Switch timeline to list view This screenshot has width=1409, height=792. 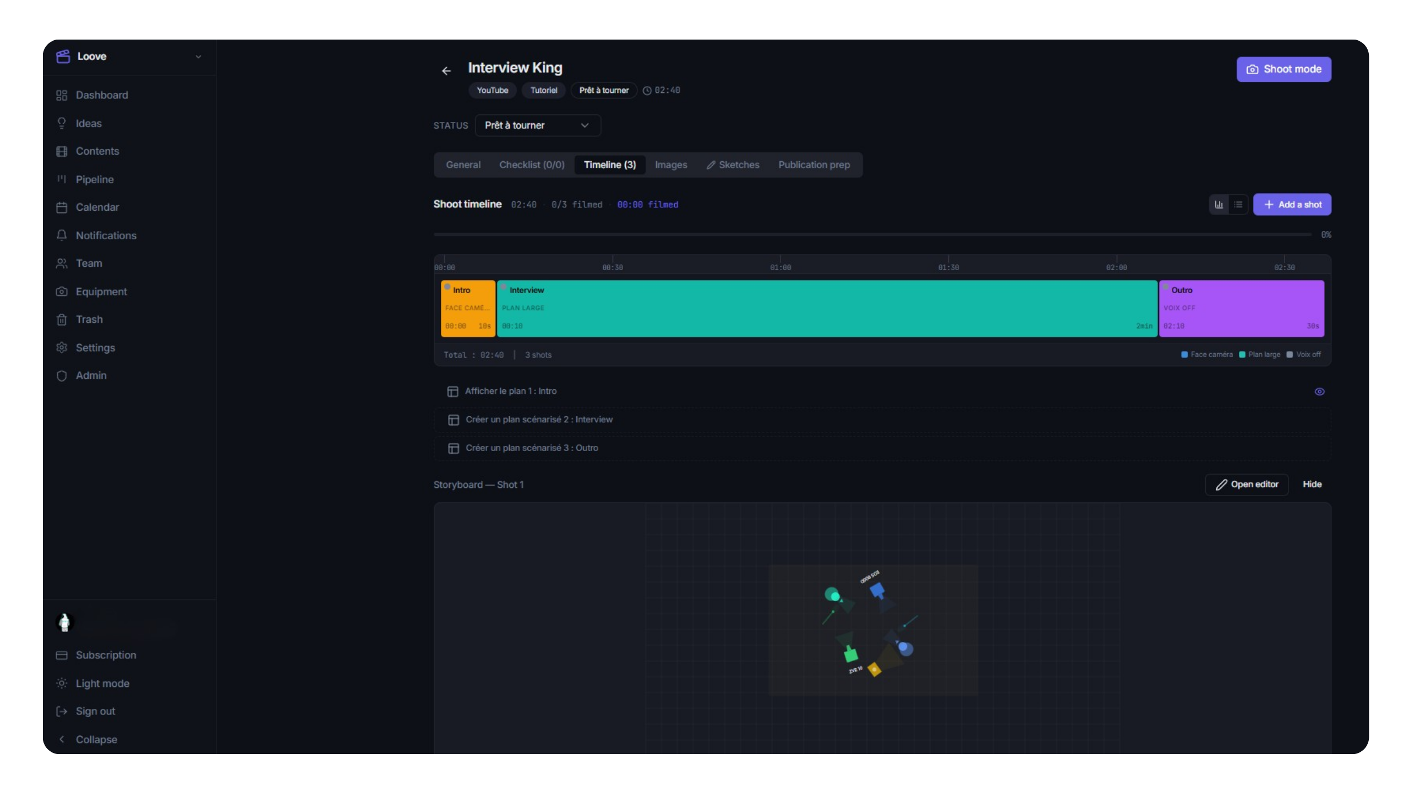pos(1239,204)
